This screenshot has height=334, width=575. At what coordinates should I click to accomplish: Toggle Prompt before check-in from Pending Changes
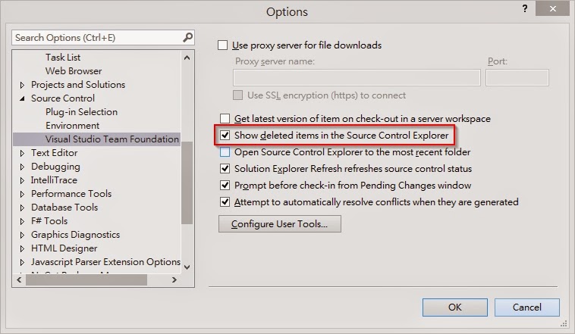(x=225, y=186)
